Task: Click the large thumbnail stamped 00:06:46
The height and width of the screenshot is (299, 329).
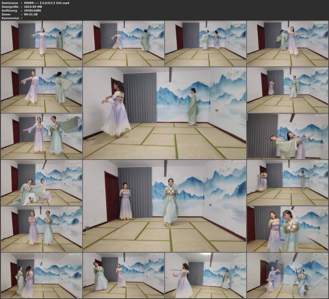Action: coord(164,113)
